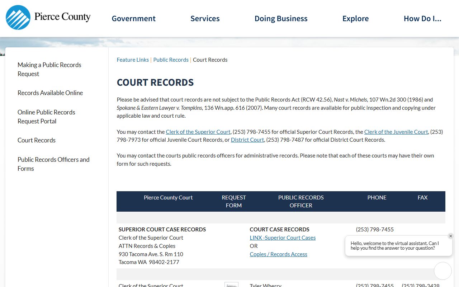Viewport: 459px width, 287px height.
Task: Open the Explore menu
Action: pos(355,19)
